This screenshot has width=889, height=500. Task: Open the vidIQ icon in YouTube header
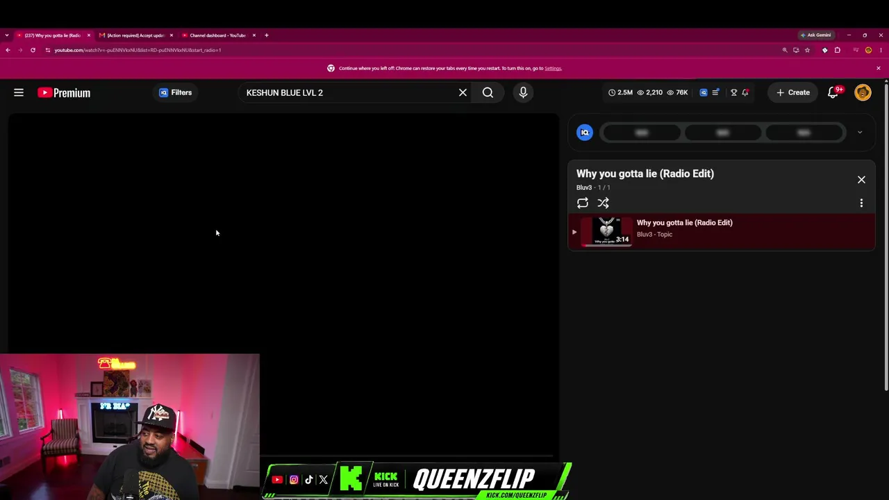click(704, 92)
